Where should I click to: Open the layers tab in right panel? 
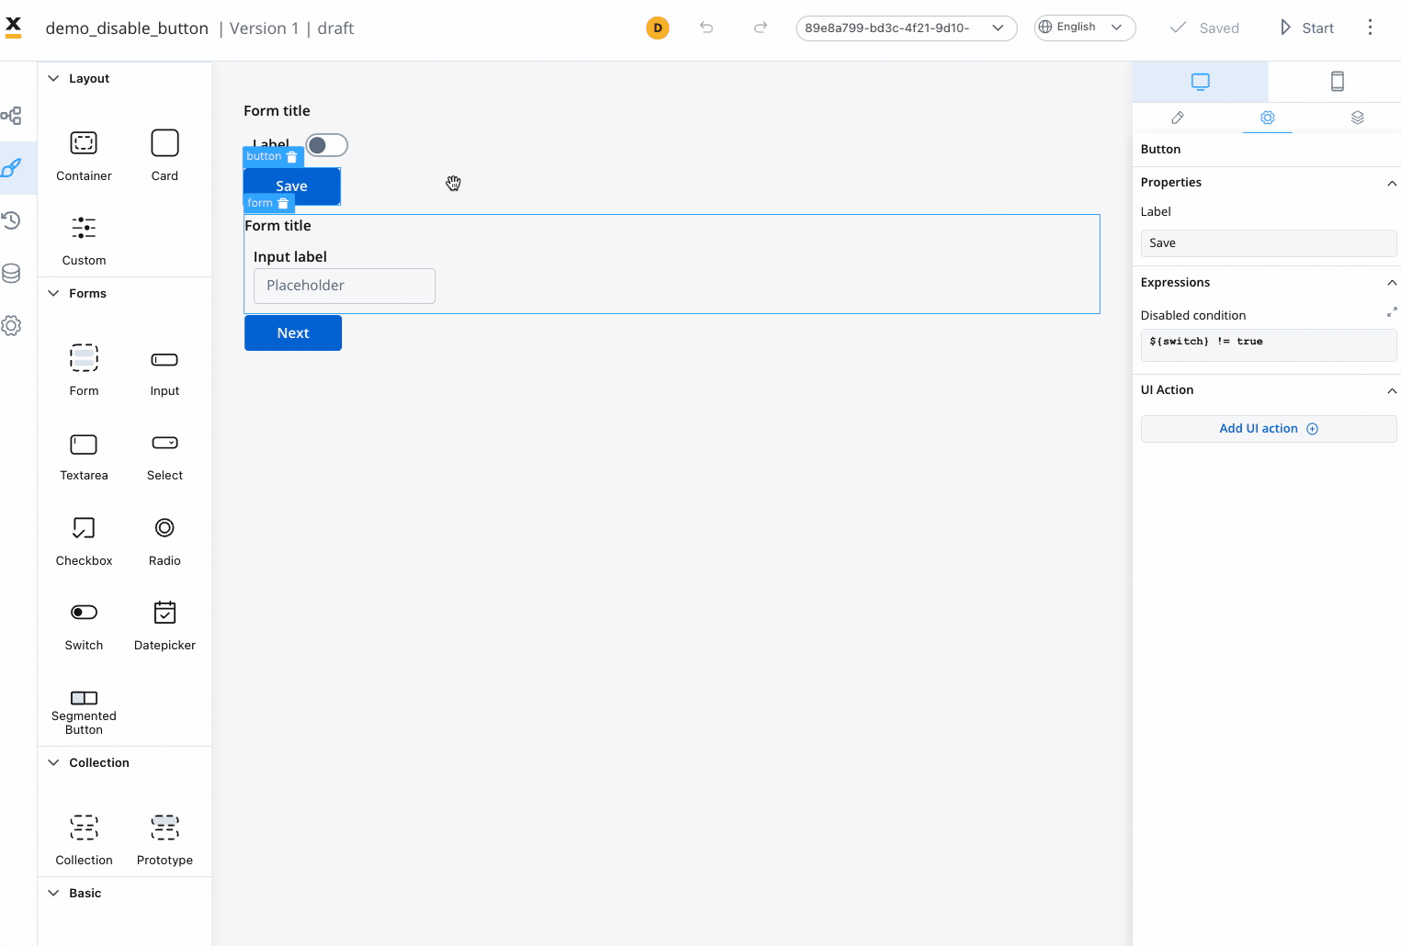[x=1357, y=118]
